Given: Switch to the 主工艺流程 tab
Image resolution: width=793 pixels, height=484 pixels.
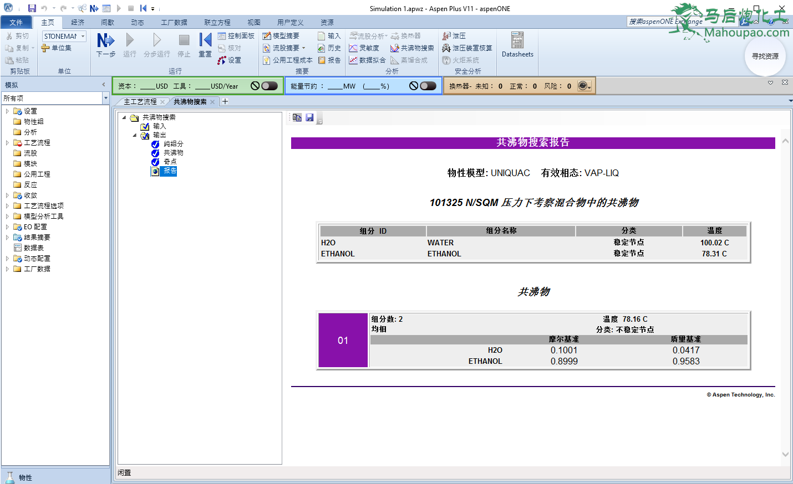Looking at the screenshot, I should coord(140,102).
